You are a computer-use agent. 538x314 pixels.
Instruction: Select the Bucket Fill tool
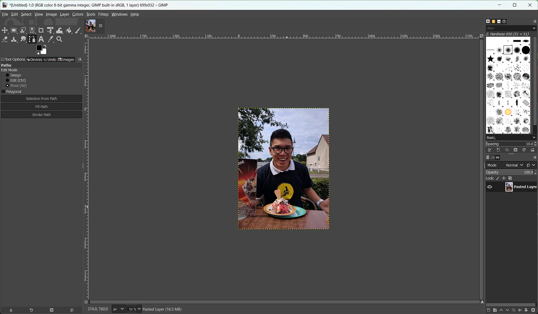69,31
